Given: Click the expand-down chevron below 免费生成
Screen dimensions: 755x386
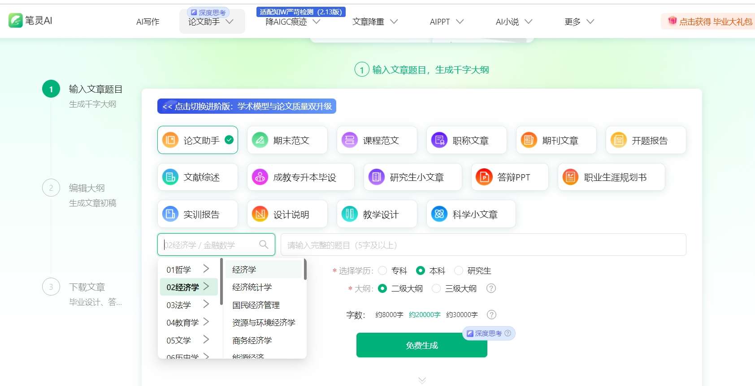Looking at the screenshot, I should coord(422,380).
